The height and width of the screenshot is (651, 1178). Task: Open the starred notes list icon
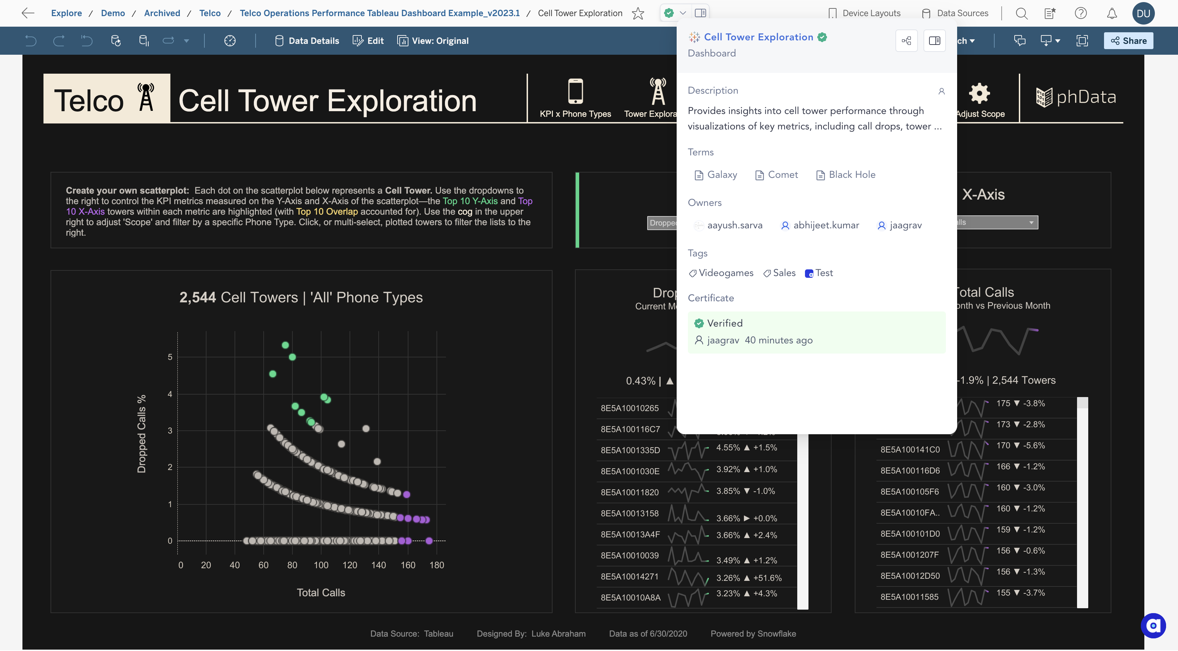click(1050, 13)
